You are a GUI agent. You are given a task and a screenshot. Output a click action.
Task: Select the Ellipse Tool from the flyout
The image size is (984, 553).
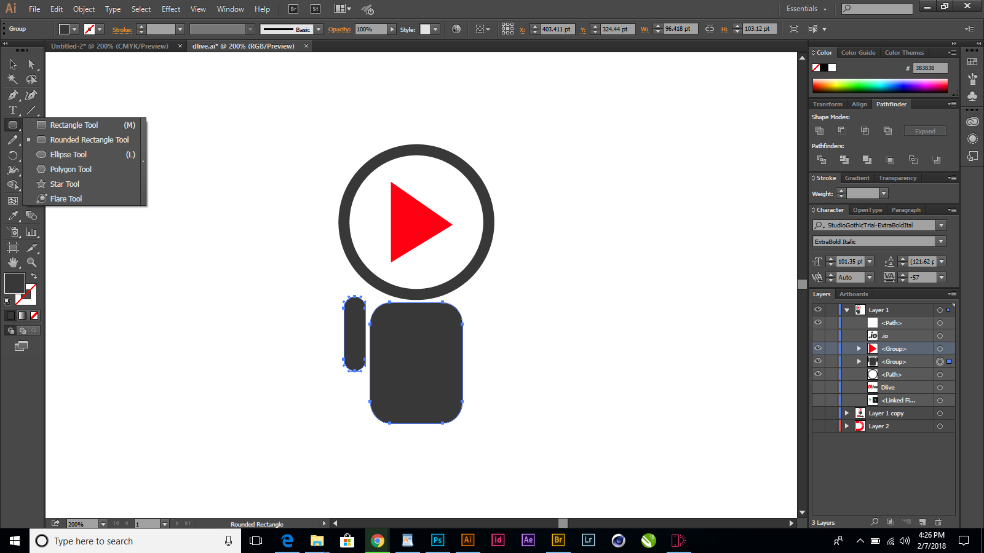point(68,154)
